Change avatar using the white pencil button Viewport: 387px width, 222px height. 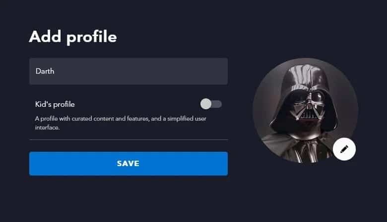pyautogui.click(x=344, y=149)
